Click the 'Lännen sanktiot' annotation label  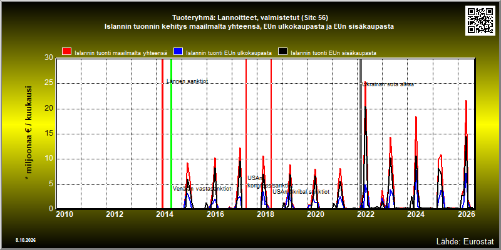pos(187,81)
